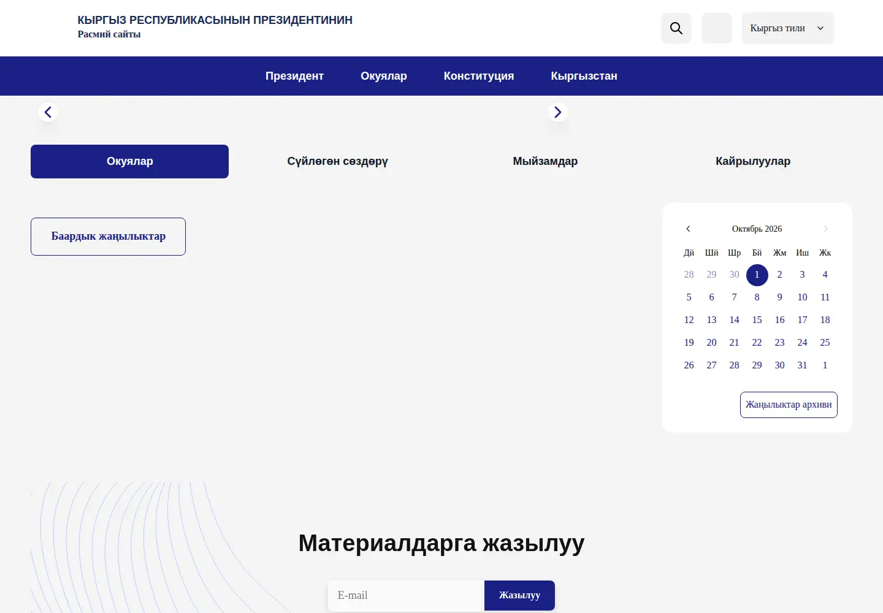This screenshot has height=613, width=883.
Task: Select calendar date 19
Action: [689, 343]
